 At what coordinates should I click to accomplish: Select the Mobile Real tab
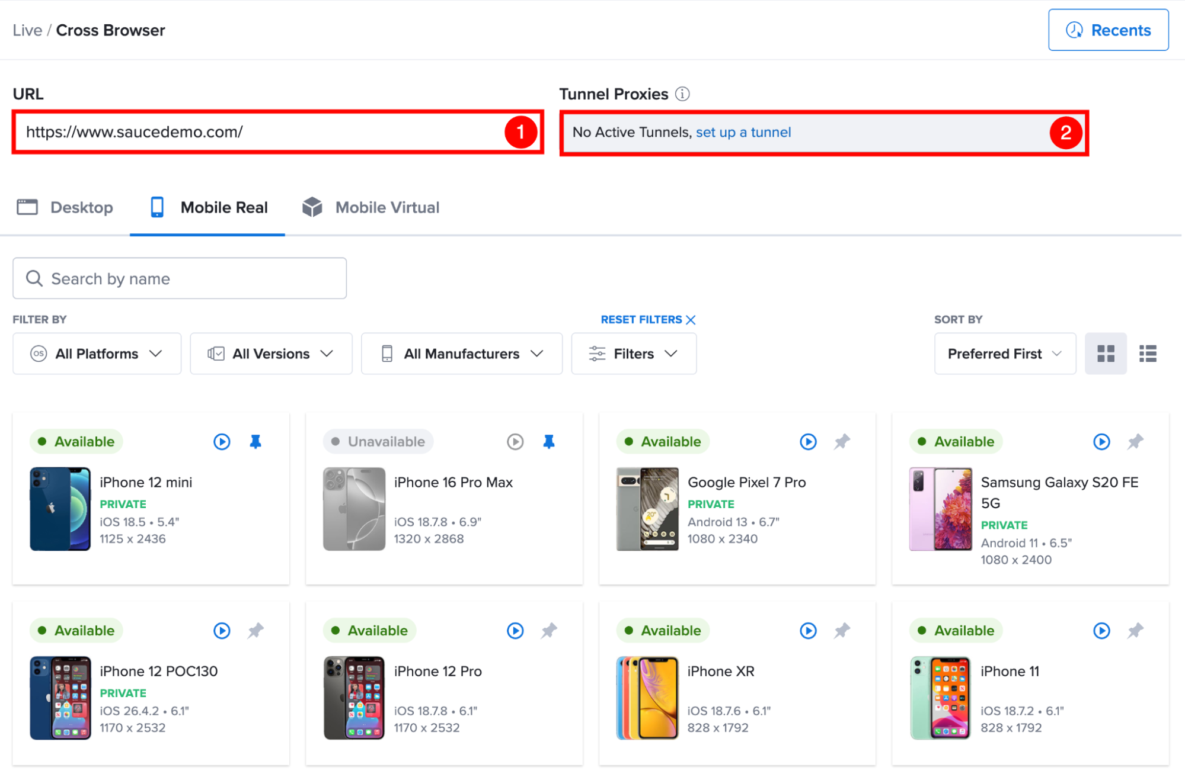(x=207, y=207)
